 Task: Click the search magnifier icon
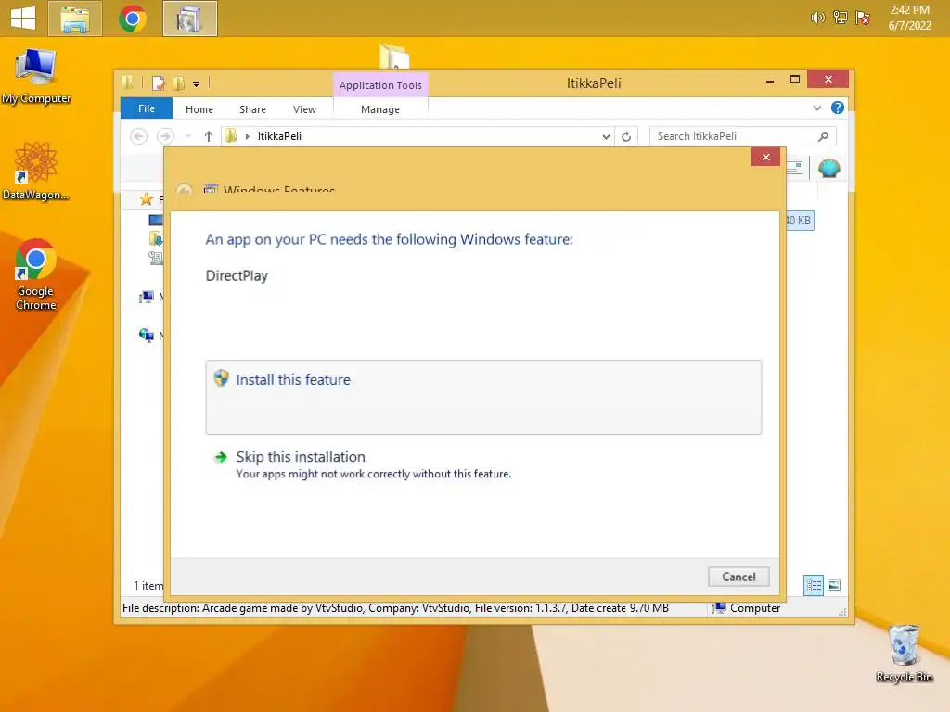tap(824, 136)
